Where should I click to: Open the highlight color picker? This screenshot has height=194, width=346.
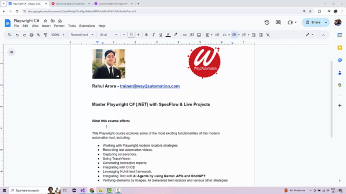176,34
